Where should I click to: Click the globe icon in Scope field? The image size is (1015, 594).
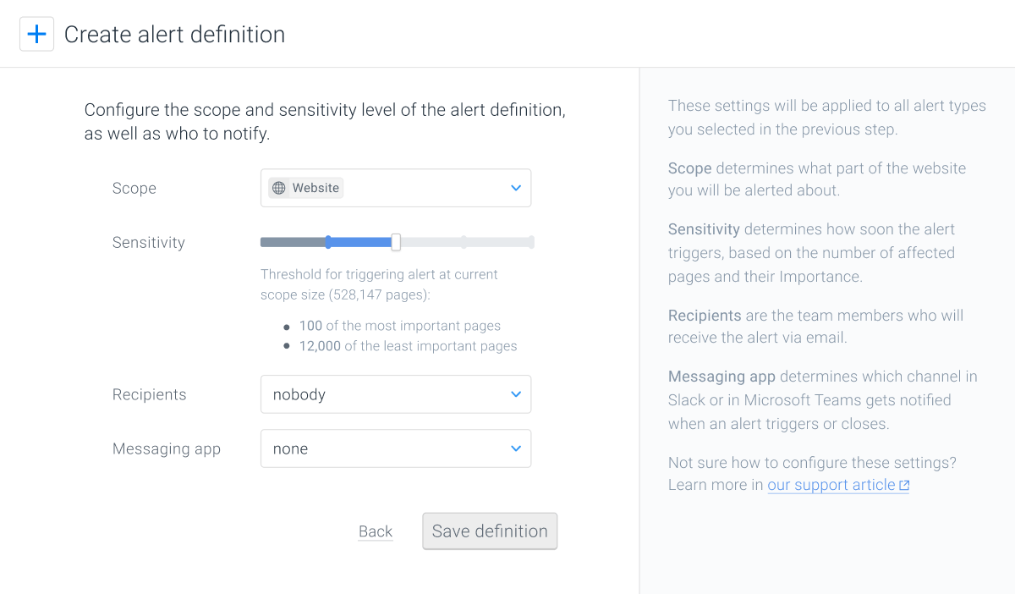tap(279, 188)
